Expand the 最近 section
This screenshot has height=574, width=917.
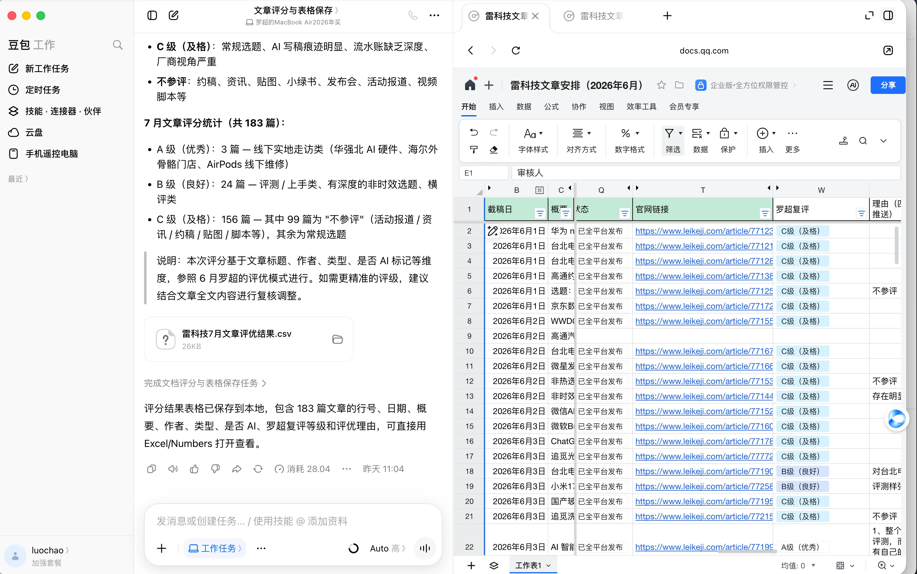(18, 179)
